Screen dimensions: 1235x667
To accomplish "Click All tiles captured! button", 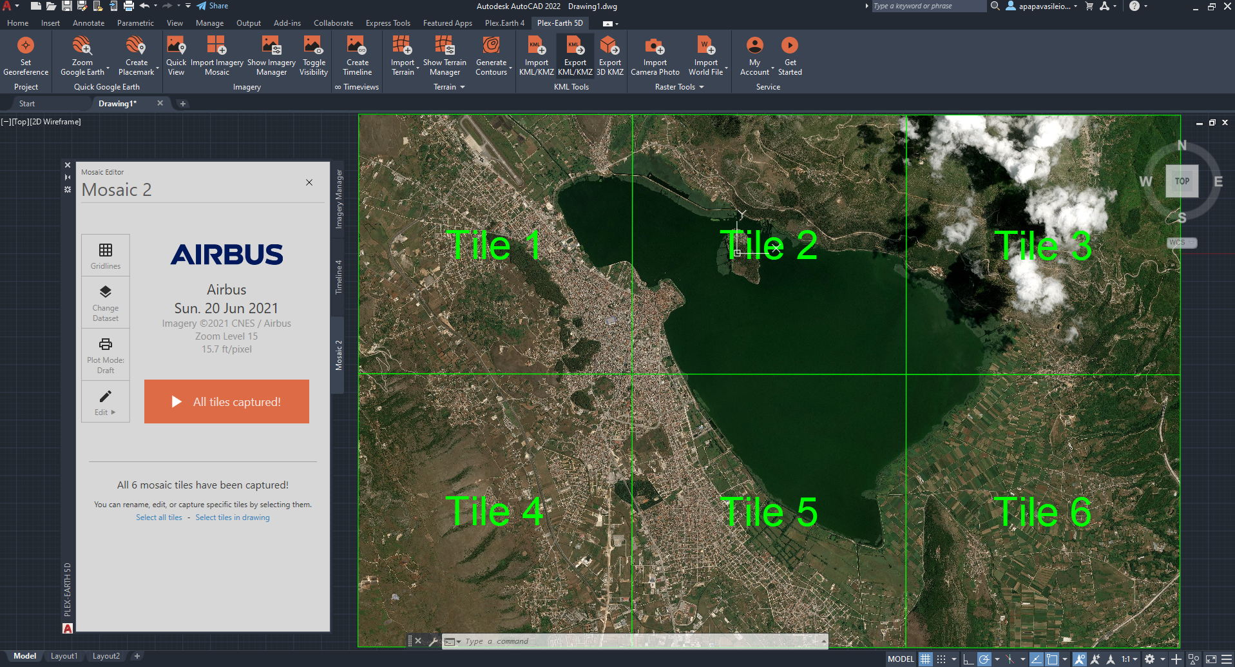I will point(227,401).
